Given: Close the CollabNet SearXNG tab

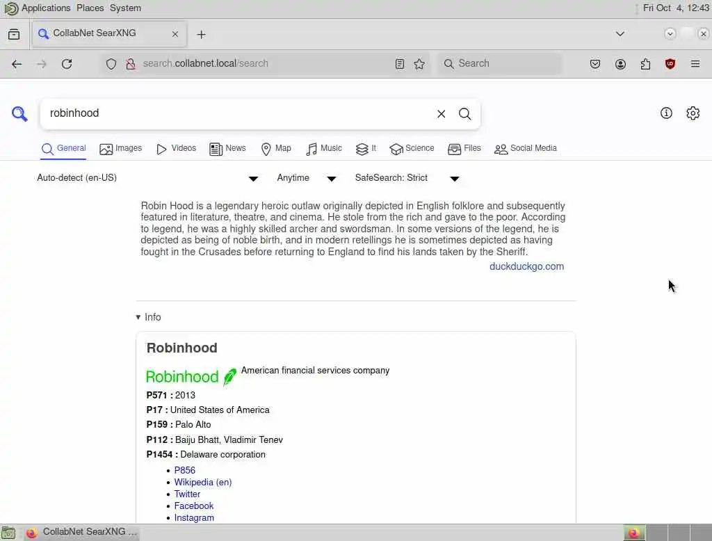Looking at the screenshot, I should 175,34.
